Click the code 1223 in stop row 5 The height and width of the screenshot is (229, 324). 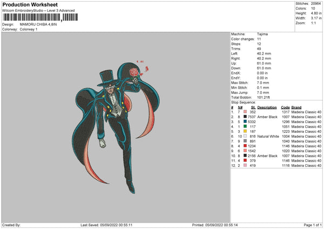click(x=286, y=132)
